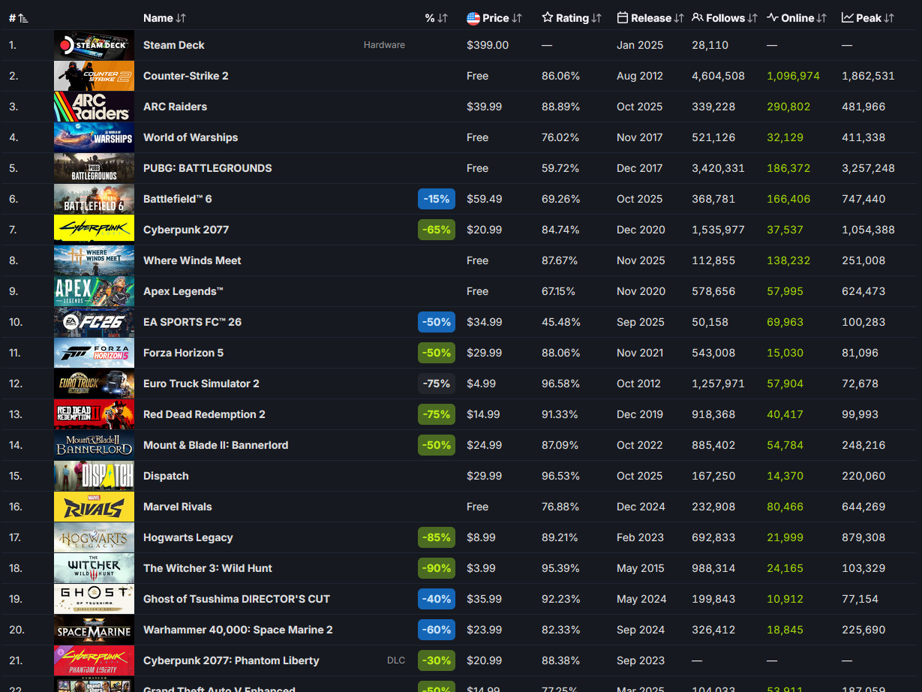Sort by Follows column header
Viewport: 922px width, 692px height.
pyautogui.click(x=725, y=18)
